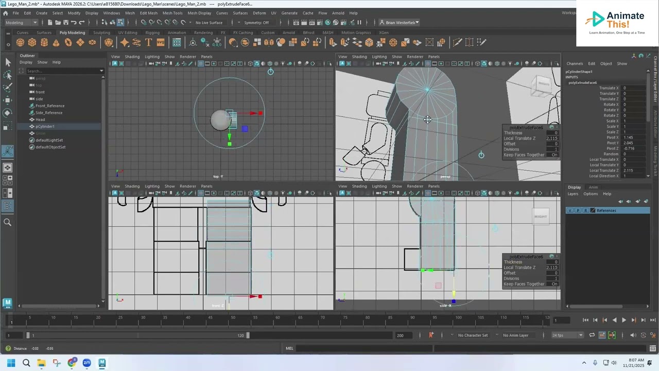Create a polygon cone from the shelf
Image resolution: width=659 pixels, height=371 pixels.
[x=56, y=42]
